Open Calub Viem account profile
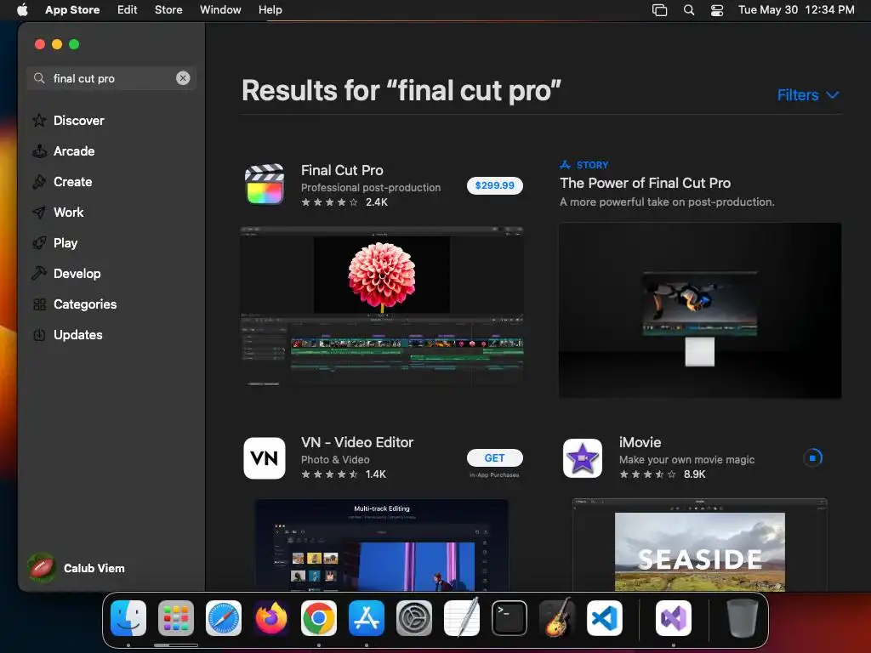The width and height of the screenshot is (871, 653). [77, 568]
